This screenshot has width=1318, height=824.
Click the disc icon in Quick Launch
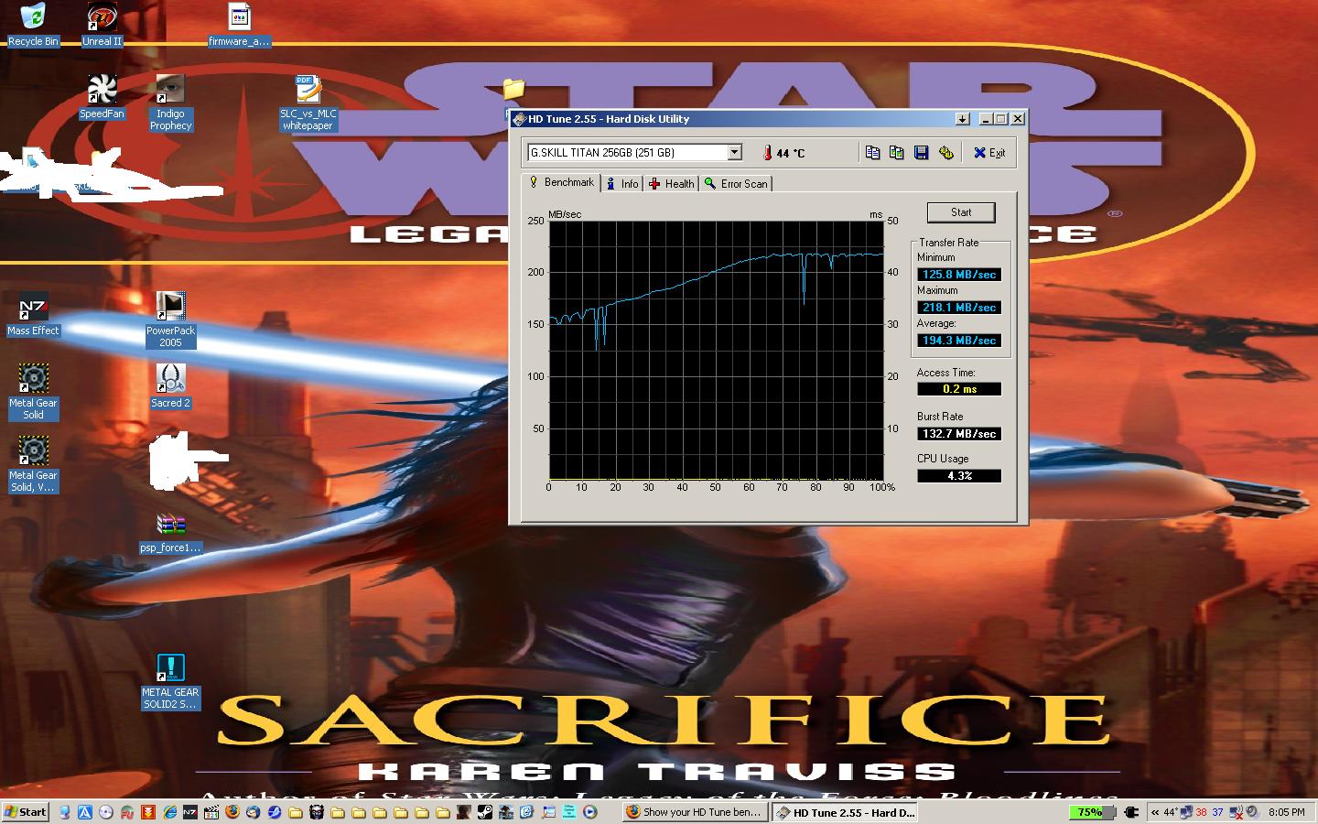[106, 812]
